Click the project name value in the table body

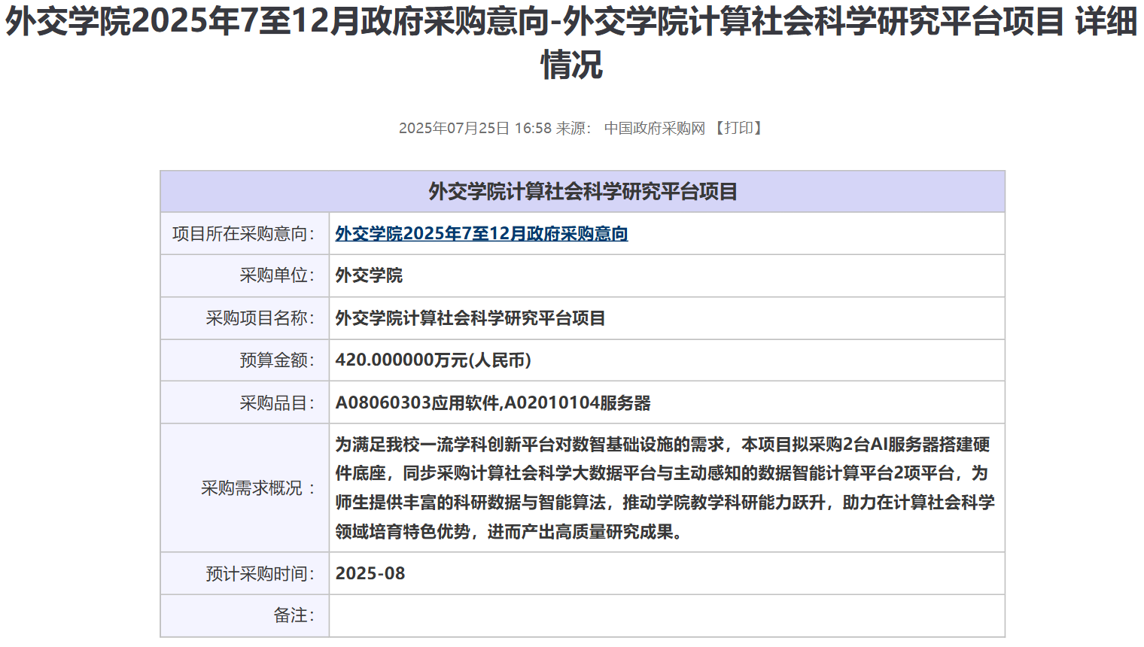[470, 318]
